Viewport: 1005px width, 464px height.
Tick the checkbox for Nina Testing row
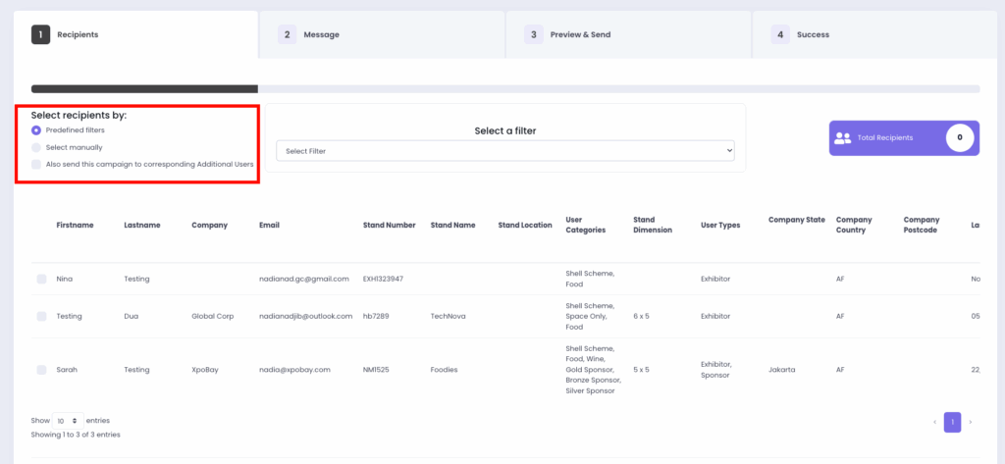pos(41,280)
